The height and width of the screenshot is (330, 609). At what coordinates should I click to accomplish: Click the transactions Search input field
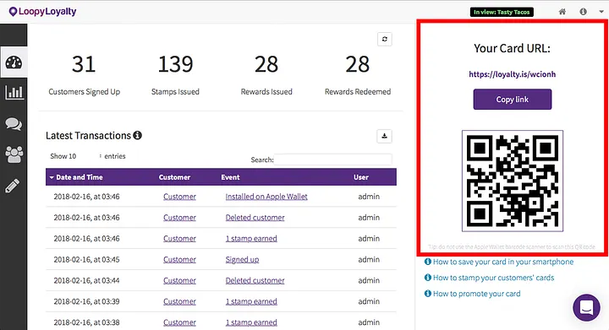point(333,160)
